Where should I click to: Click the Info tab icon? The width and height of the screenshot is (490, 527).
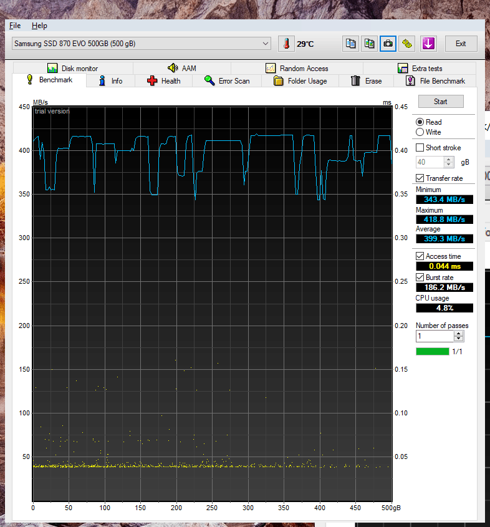tap(102, 80)
